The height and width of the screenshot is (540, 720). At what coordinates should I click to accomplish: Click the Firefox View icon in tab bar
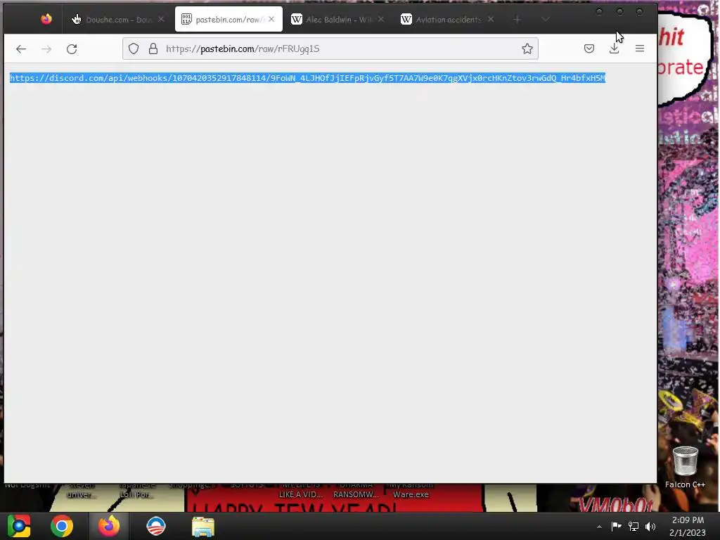pyautogui.click(x=46, y=19)
